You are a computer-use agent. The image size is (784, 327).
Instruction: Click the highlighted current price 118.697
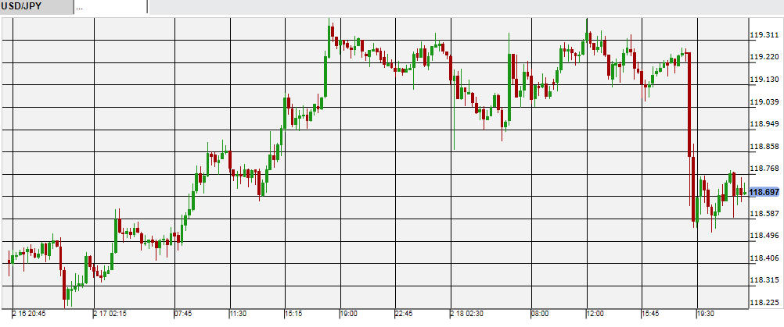pyautogui.click(x=764, y=192)
